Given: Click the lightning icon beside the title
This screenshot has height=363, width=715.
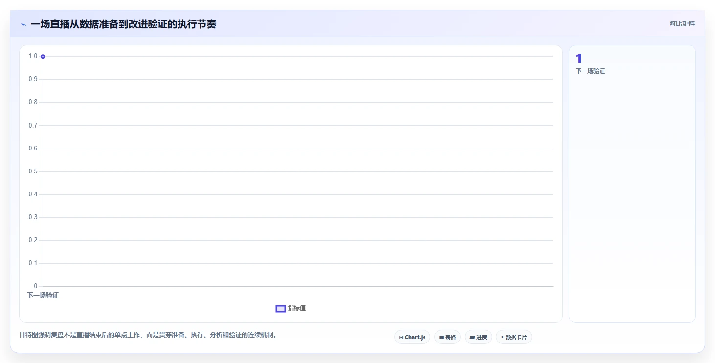Looking at the screenshot, I should coord(23,24).
